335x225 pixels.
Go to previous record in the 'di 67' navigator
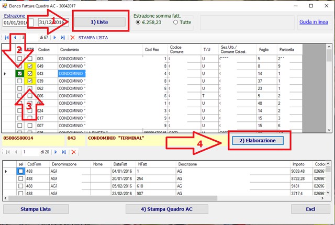pyautogui.click(x=15, y=38)
